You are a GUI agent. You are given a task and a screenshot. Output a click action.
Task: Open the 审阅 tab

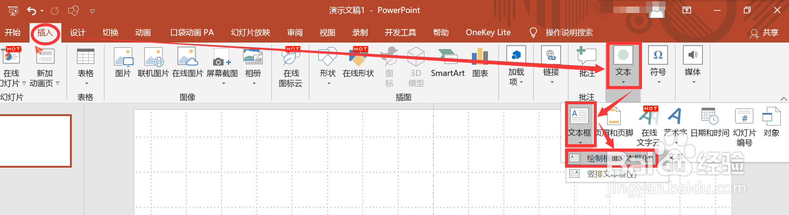295,33
